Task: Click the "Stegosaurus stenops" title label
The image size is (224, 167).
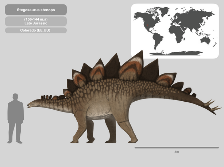Action: click(x=36, y=10)
